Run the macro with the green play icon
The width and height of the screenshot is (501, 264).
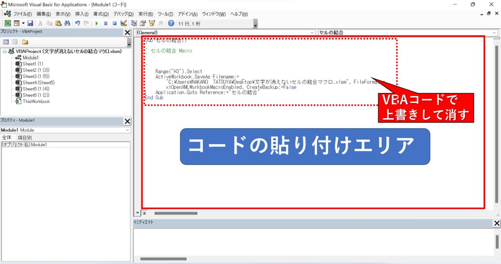(97, 23)
